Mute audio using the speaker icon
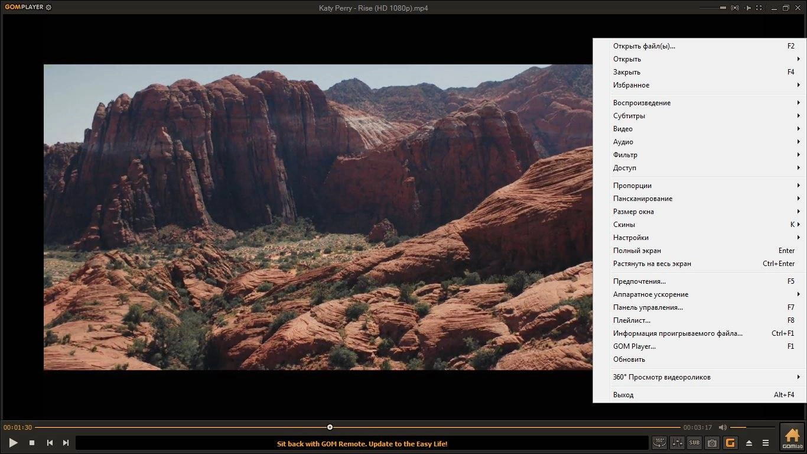Image resolution: width=807 pixels, height=454 pixels. tap(723, 427)
